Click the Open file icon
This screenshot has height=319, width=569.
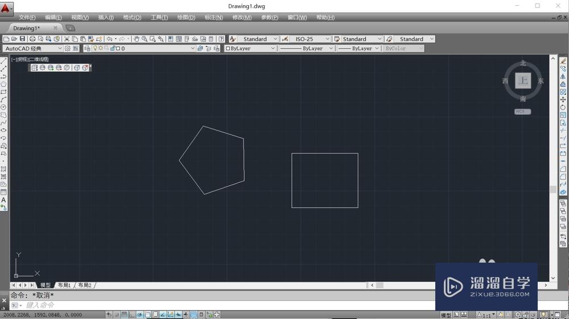point(14,39)
